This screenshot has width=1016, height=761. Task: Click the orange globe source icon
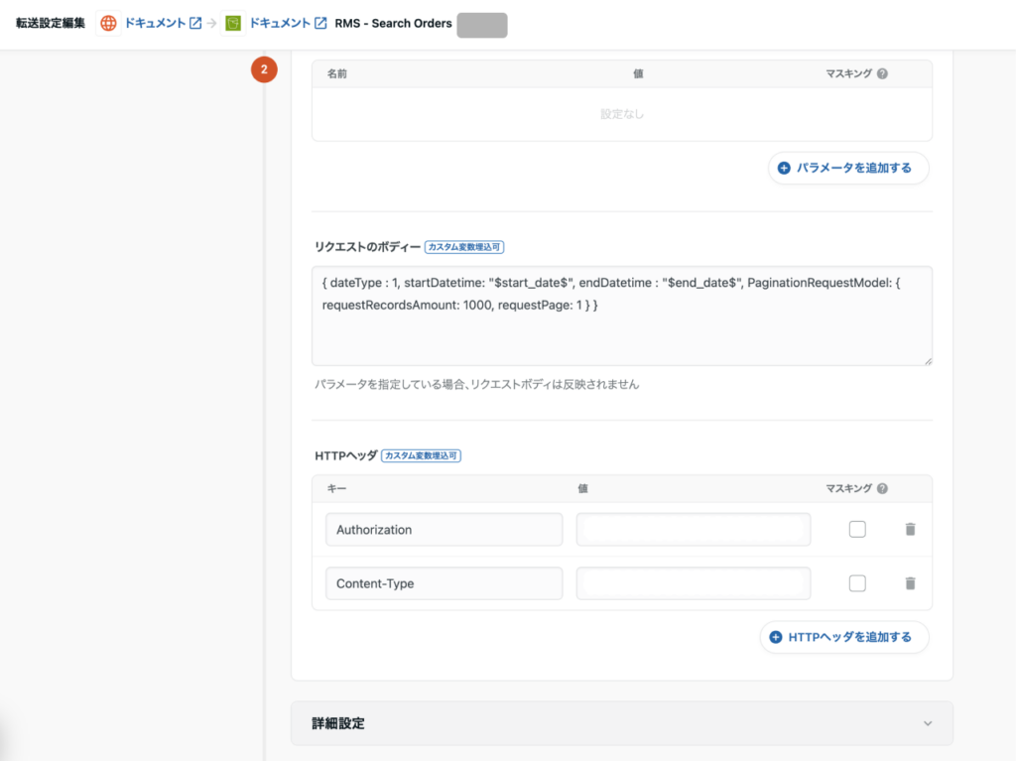pyautogui.click(x=108, y=23)
